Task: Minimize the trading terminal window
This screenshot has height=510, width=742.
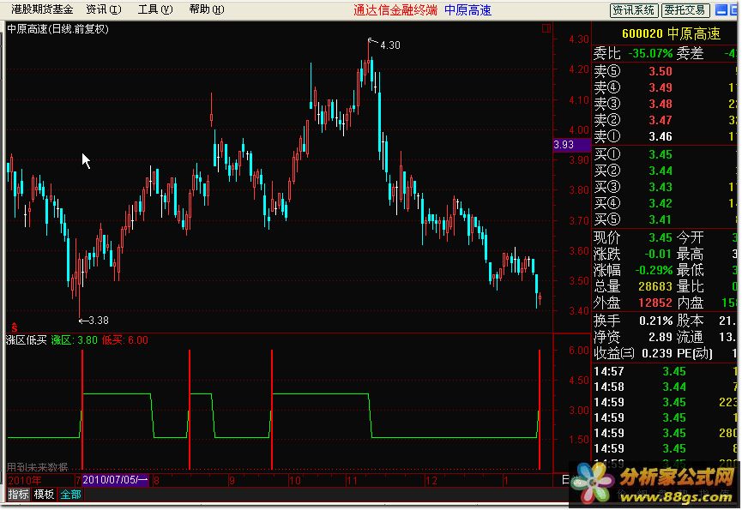Action: pyautogui.click(x=721, y=9)
